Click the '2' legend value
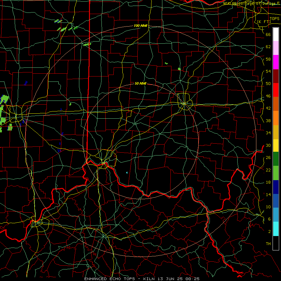The height and width of the screenshot is (281, 281). 269,232
